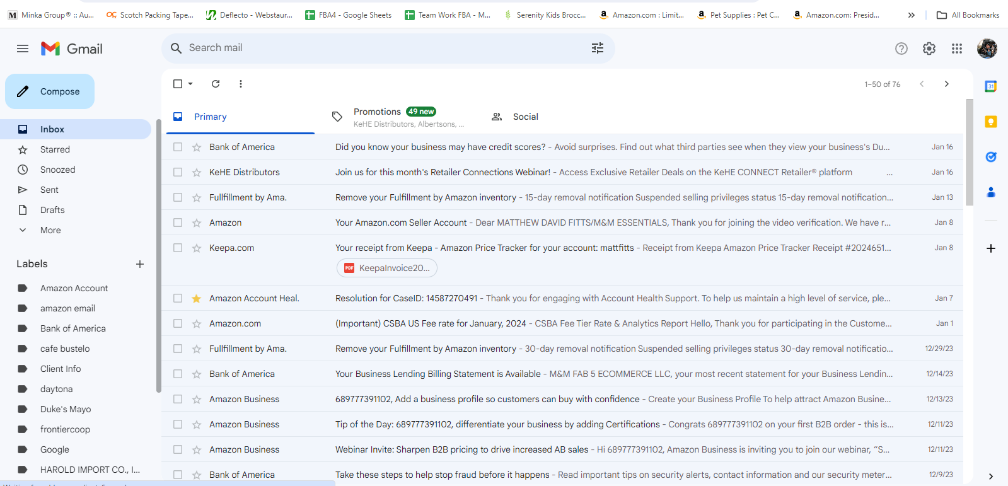Click the Gmail logo
Screen dimensions: 1008x486
[x=72, y=49]
